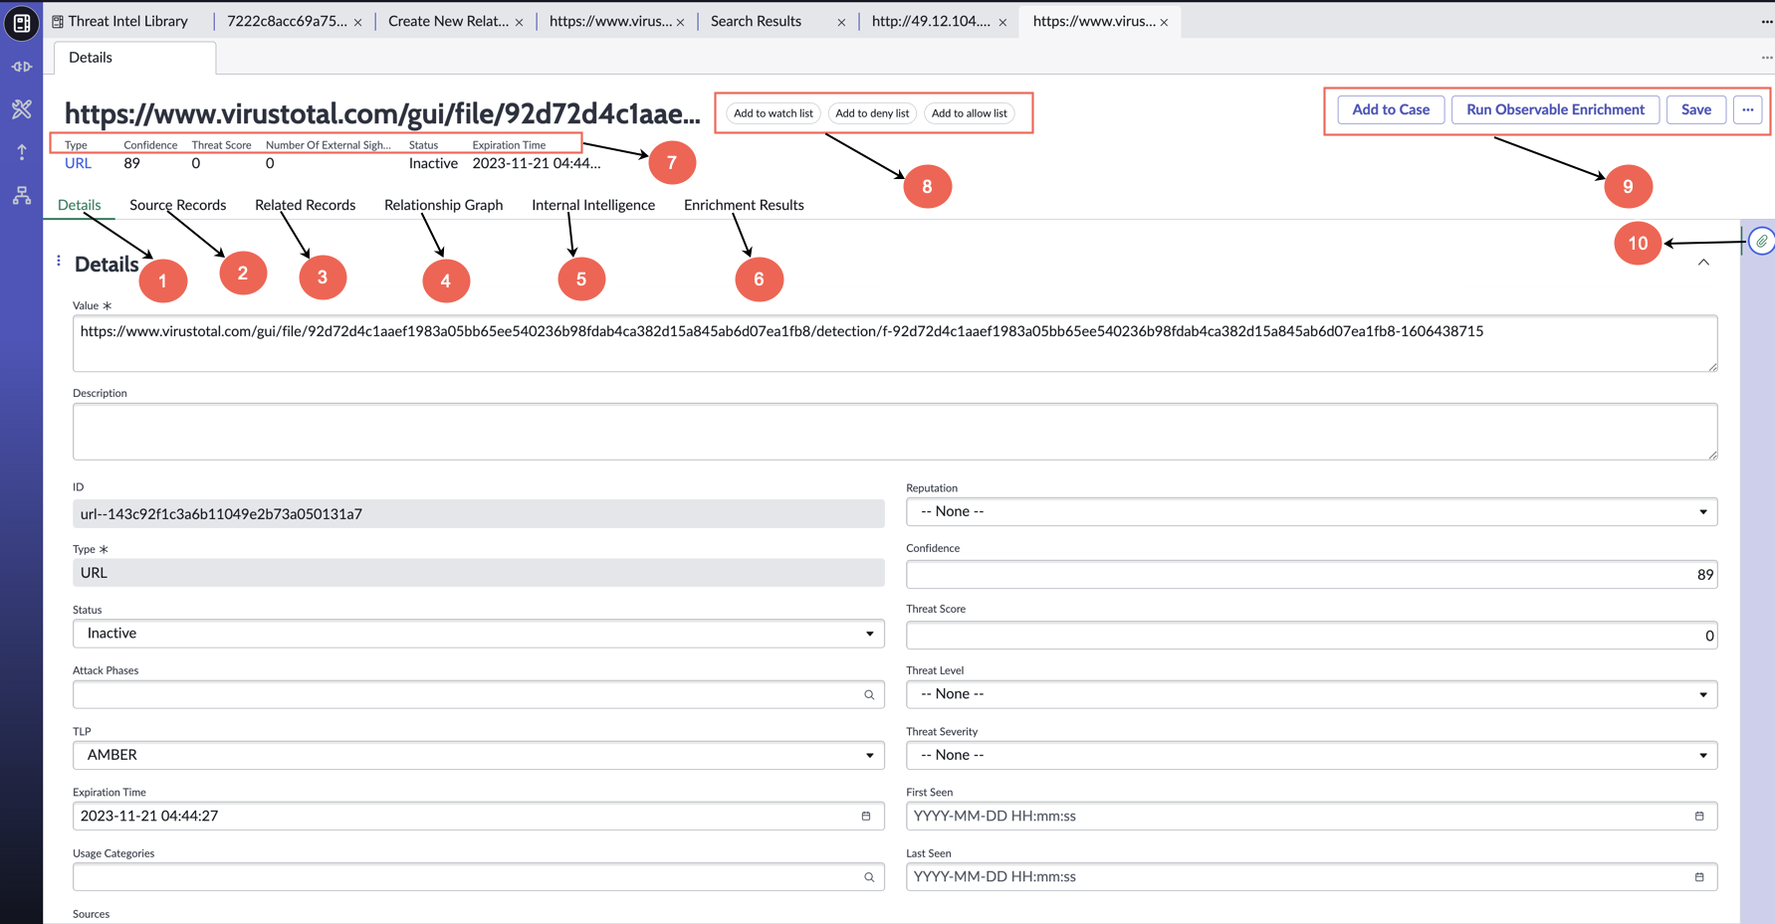Screen dimensions: 1775x924
Task: Close the Create New Relat... tab
Action: [x=520, y=22]
